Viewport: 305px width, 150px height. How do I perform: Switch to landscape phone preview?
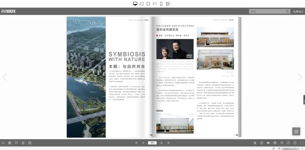pos(155,4)
